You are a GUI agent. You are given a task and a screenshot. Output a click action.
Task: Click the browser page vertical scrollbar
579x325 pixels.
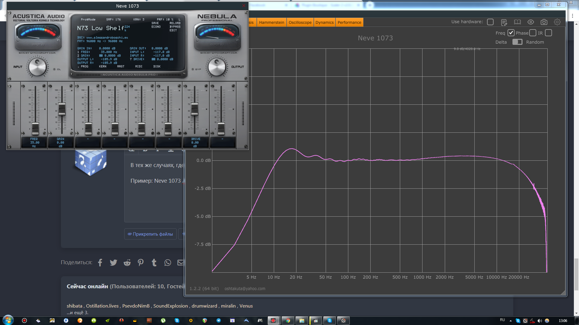coord(576,274)
